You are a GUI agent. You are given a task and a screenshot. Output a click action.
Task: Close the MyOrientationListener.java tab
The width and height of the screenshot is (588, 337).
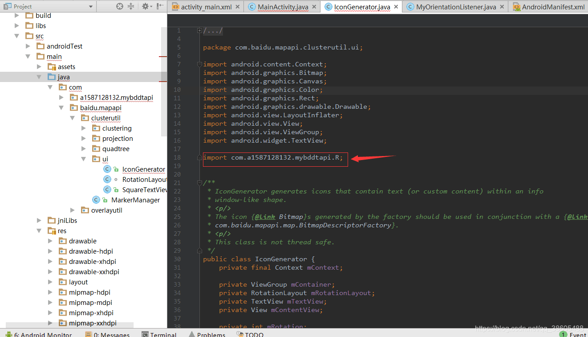(x=502, y=7)
